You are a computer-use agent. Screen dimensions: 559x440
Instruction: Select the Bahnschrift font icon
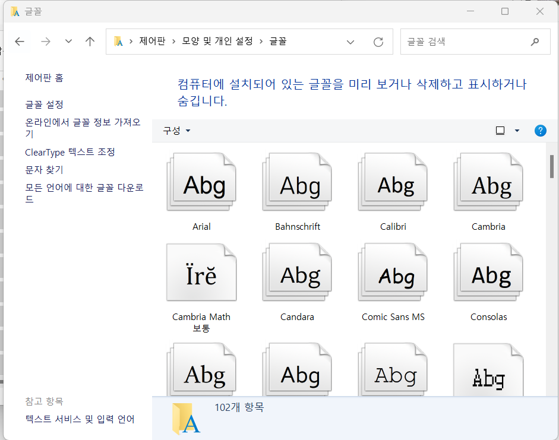[x=298, y=182]
